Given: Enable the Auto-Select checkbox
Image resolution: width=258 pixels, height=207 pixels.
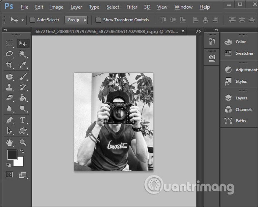Looking at the screenshot, I should click(x=32, y=20).
